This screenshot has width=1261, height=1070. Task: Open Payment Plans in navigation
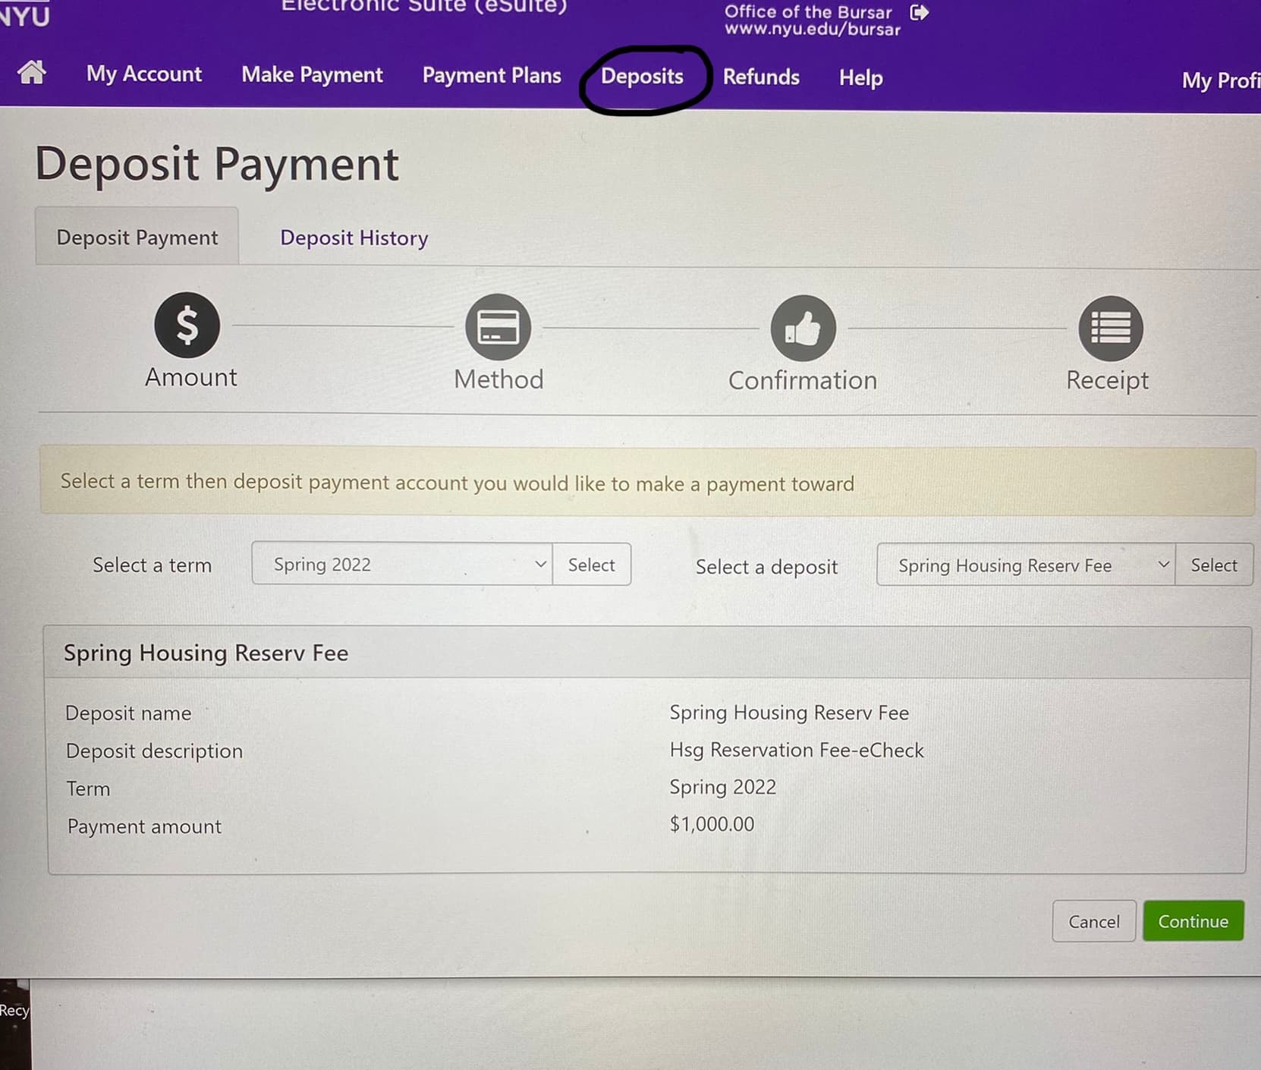[492, 75]
